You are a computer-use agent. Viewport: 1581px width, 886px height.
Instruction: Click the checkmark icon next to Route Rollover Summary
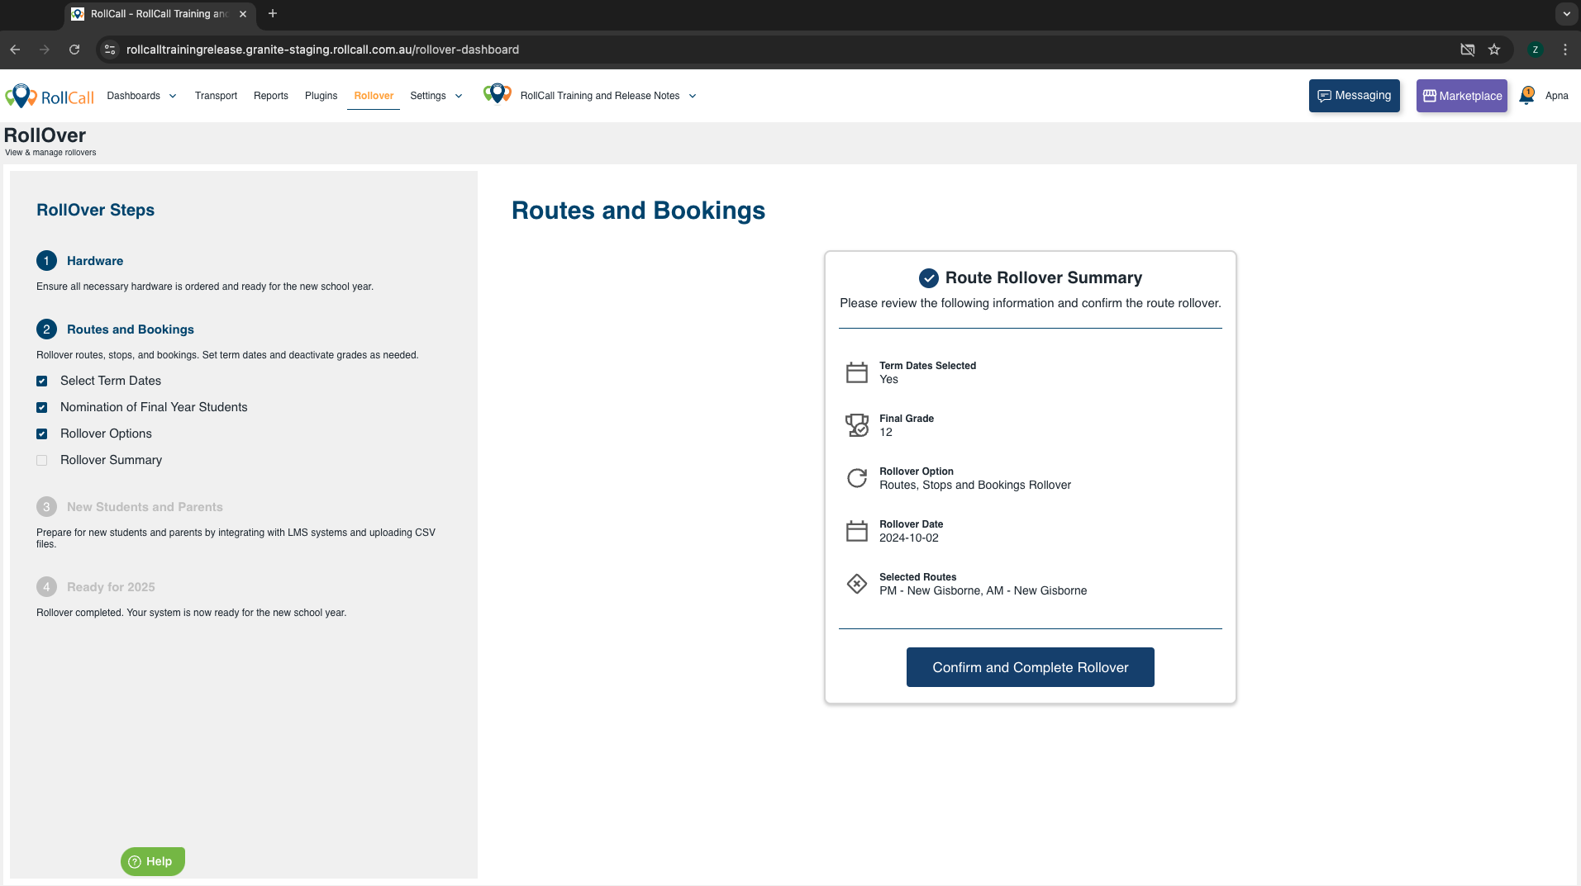click(929, 278)
